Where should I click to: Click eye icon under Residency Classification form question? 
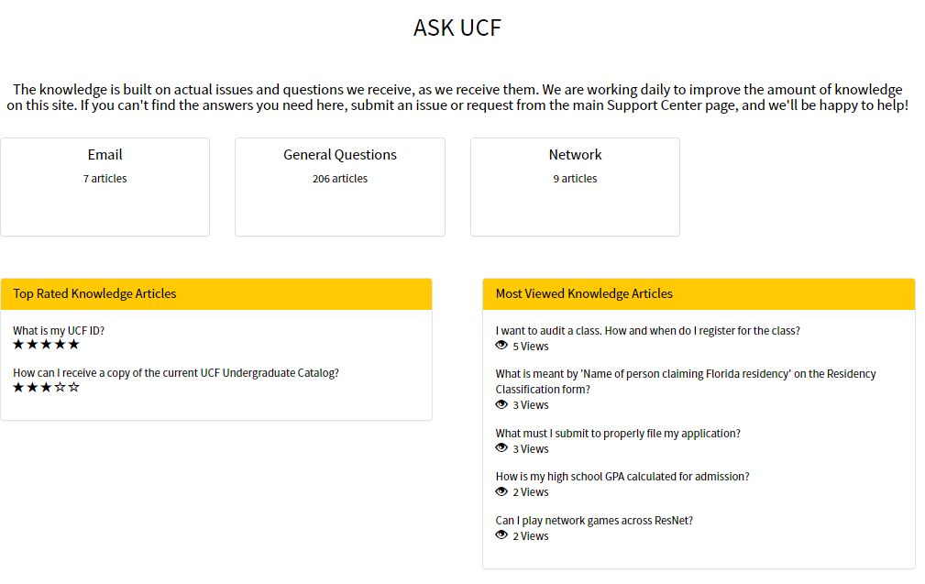(x=501, y=404)
